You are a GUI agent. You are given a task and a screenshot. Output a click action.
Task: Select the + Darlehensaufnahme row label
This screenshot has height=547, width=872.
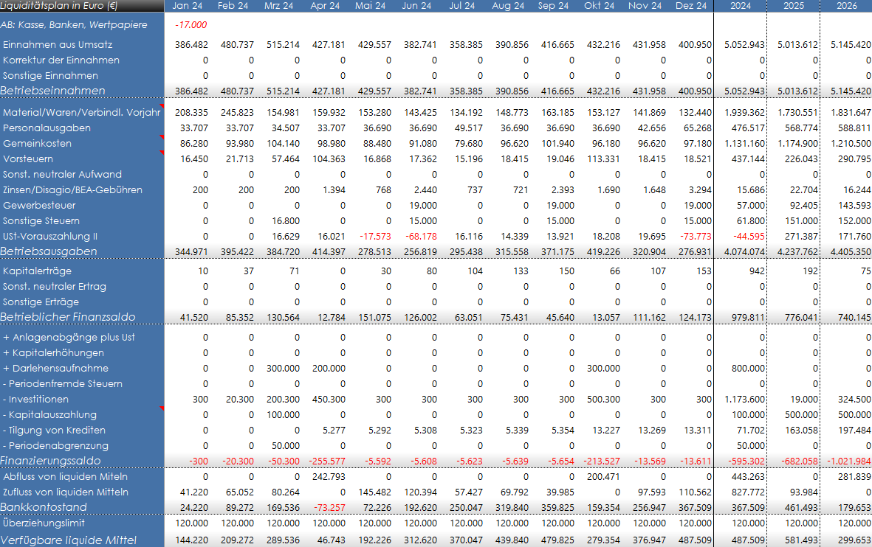click(x=56, y=368)
